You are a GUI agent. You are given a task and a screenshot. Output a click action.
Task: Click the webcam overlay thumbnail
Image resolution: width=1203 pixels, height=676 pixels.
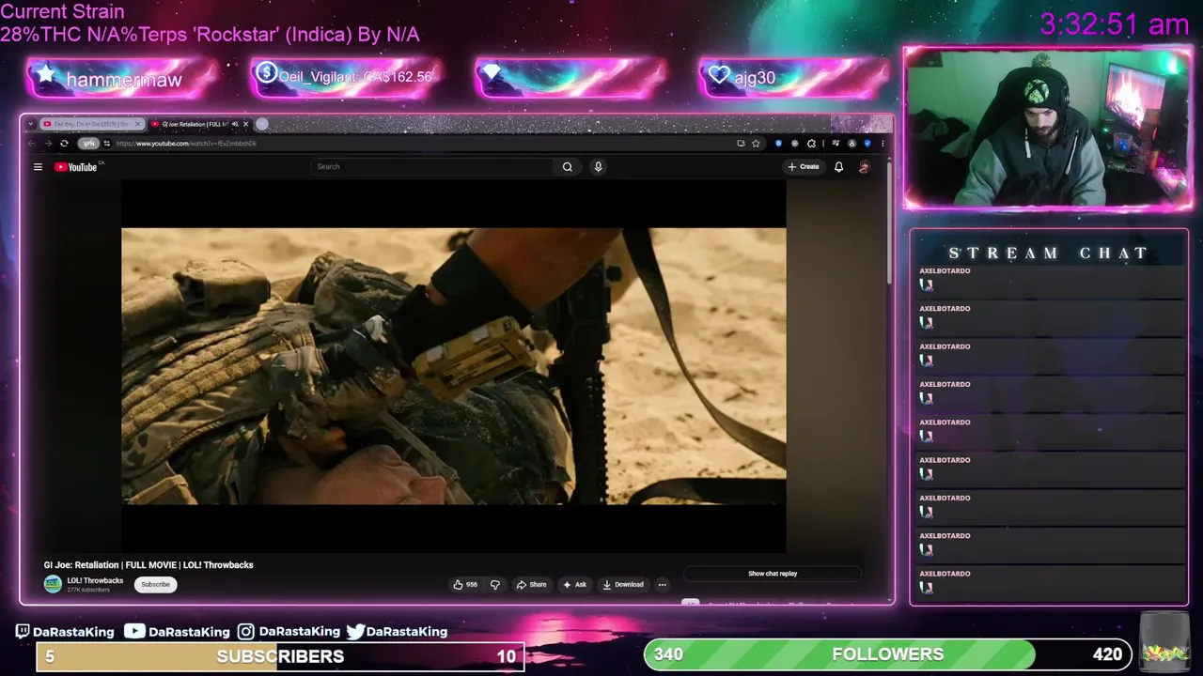click(x=1047, y=129)
